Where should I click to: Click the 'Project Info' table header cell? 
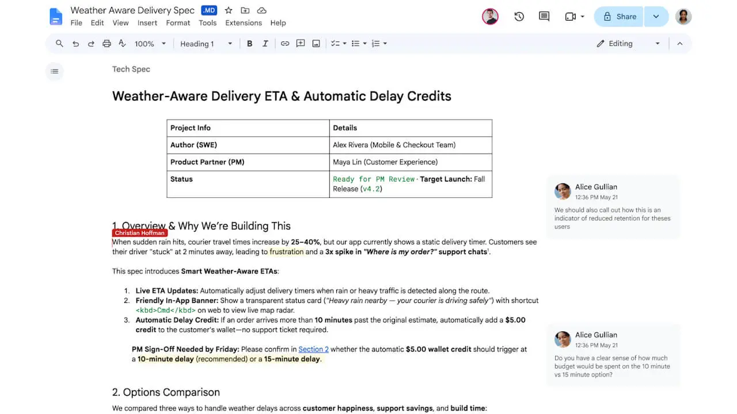tap(248, 128)
